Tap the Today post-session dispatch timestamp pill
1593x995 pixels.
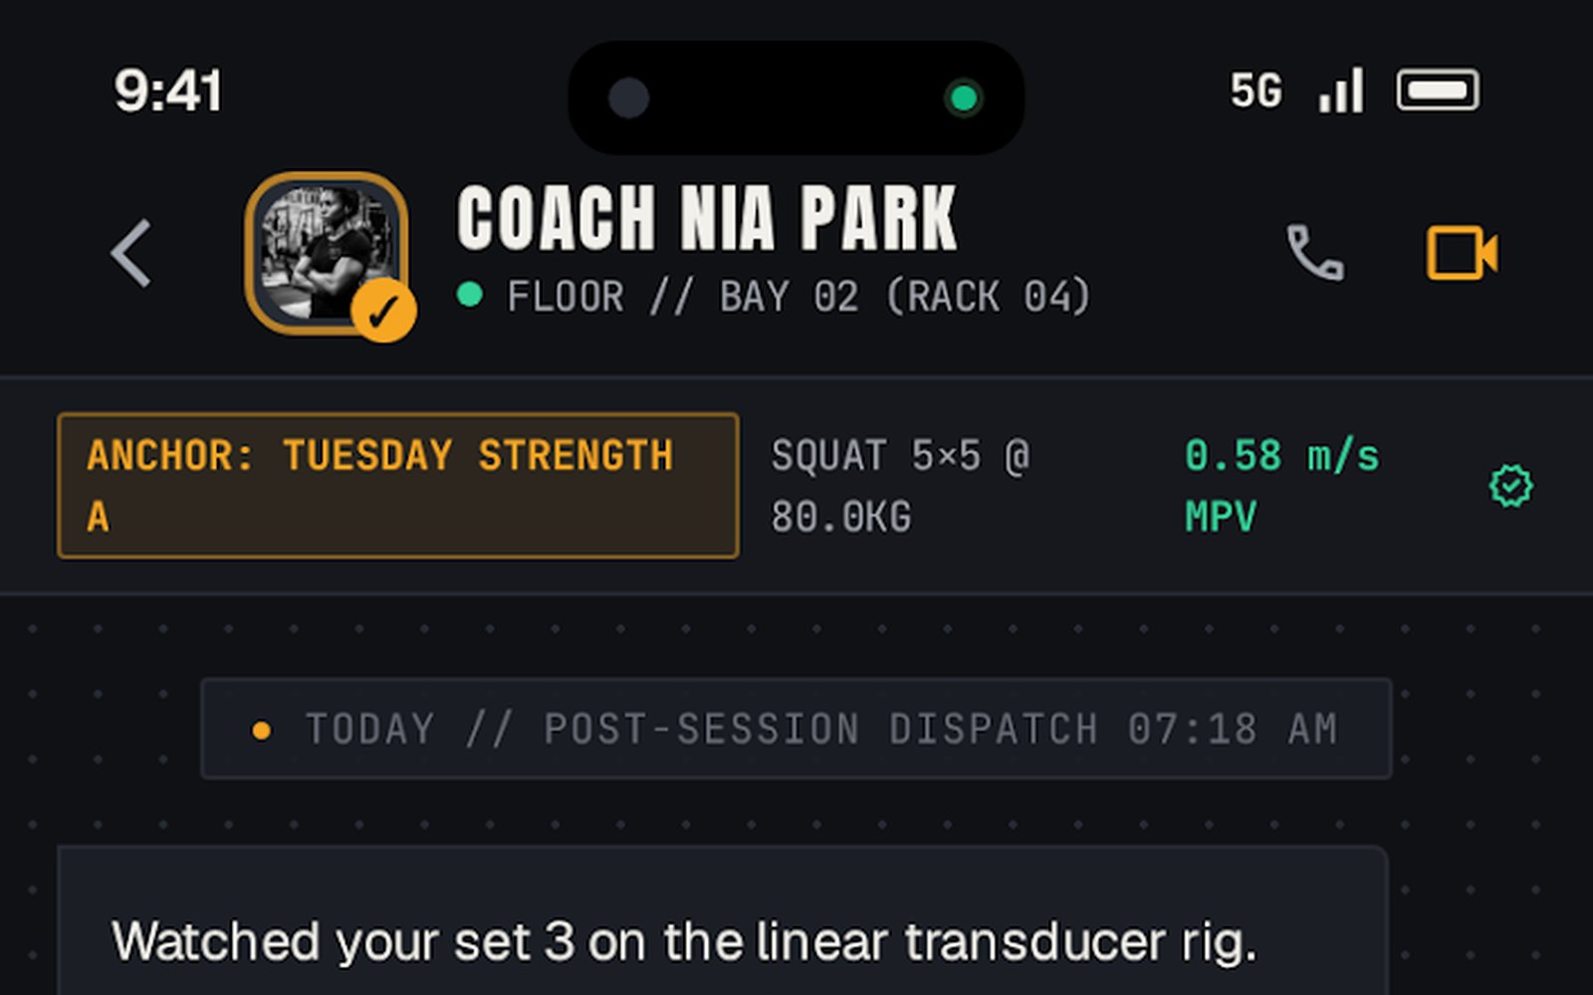point(796,728)
